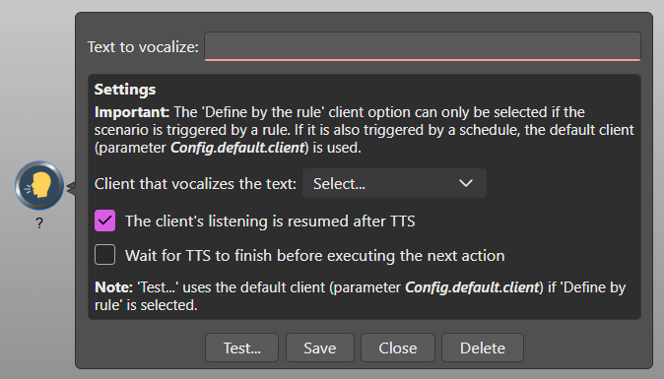This screenshot has width=664, height=379.
Task: Click Config.default.client in the Note paragraph
Action: (472, 287)
